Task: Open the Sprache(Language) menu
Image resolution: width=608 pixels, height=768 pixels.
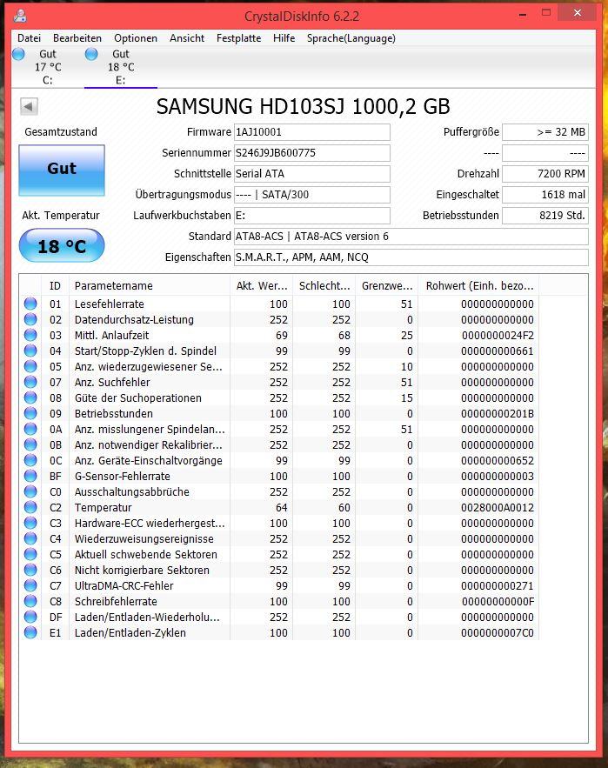Action: point(351,38)
